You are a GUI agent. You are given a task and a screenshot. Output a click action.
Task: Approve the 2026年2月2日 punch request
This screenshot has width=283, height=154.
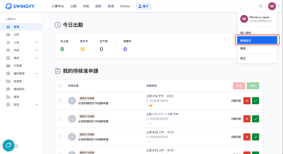pos(256,137)
